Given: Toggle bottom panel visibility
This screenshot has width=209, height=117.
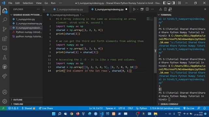Looking at the screenshot, I should tap(169, 3).
